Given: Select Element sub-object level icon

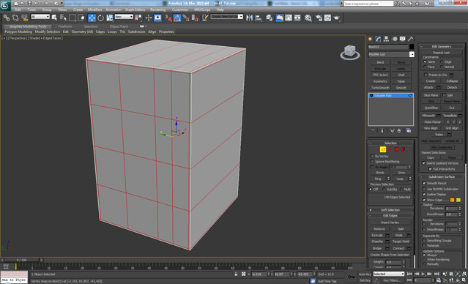Looking at the screenshot, I should point(403,149).
